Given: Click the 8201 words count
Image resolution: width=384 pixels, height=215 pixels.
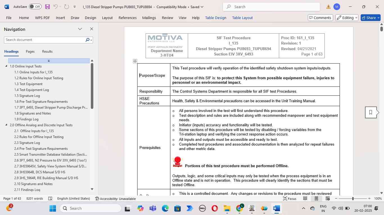Looking at the screenshot, I should [35, 198].
